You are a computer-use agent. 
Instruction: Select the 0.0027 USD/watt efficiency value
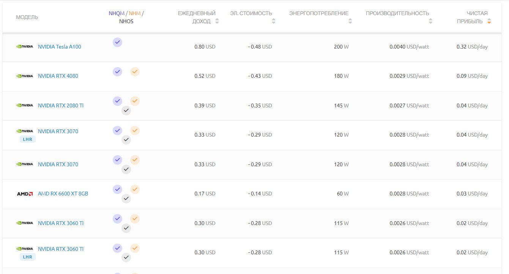pos(409,106)
